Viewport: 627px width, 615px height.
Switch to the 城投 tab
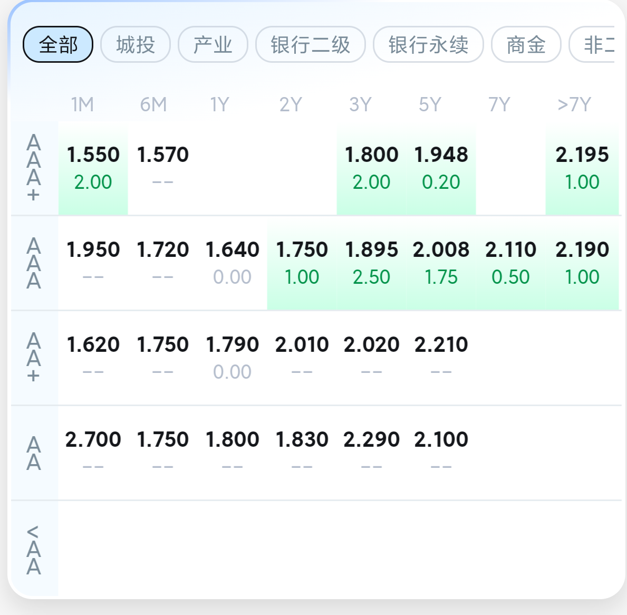coord(136,44)
